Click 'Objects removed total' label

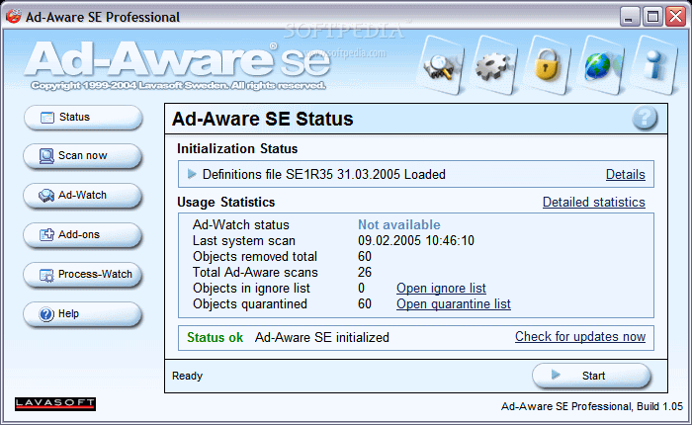(255, 256)
